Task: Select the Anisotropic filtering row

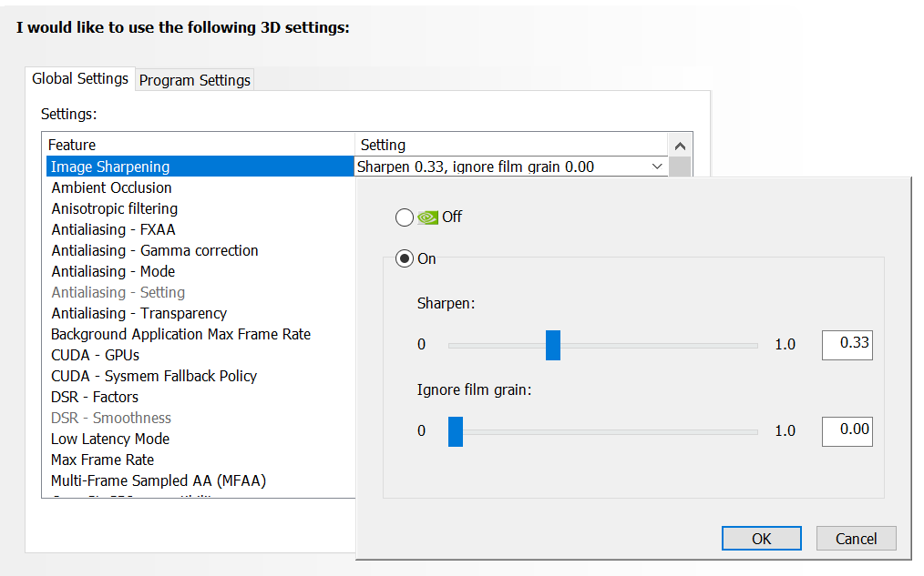Action: click(200, 209)
